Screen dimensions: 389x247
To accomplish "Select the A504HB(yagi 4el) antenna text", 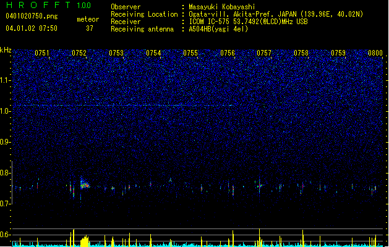I will [218, 29].
